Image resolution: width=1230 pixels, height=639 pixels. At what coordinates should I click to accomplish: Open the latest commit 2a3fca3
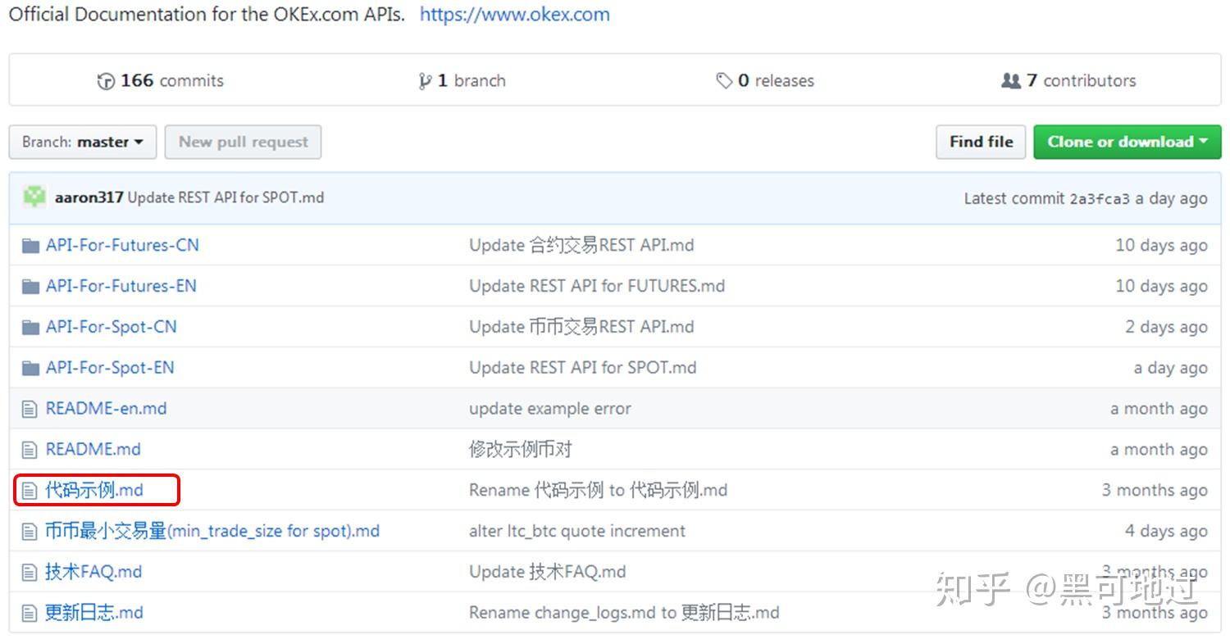click(x=1101, y=197)
